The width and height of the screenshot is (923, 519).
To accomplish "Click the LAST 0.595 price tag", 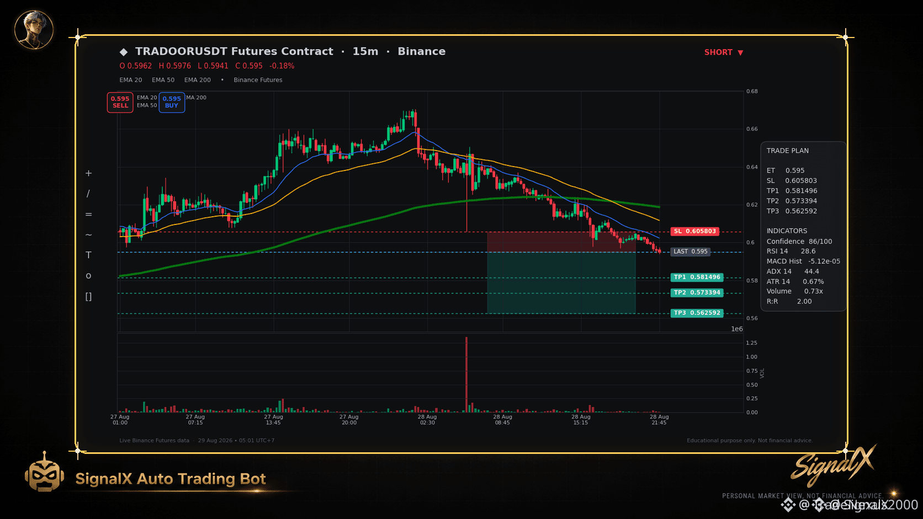I will click(691, 252).
